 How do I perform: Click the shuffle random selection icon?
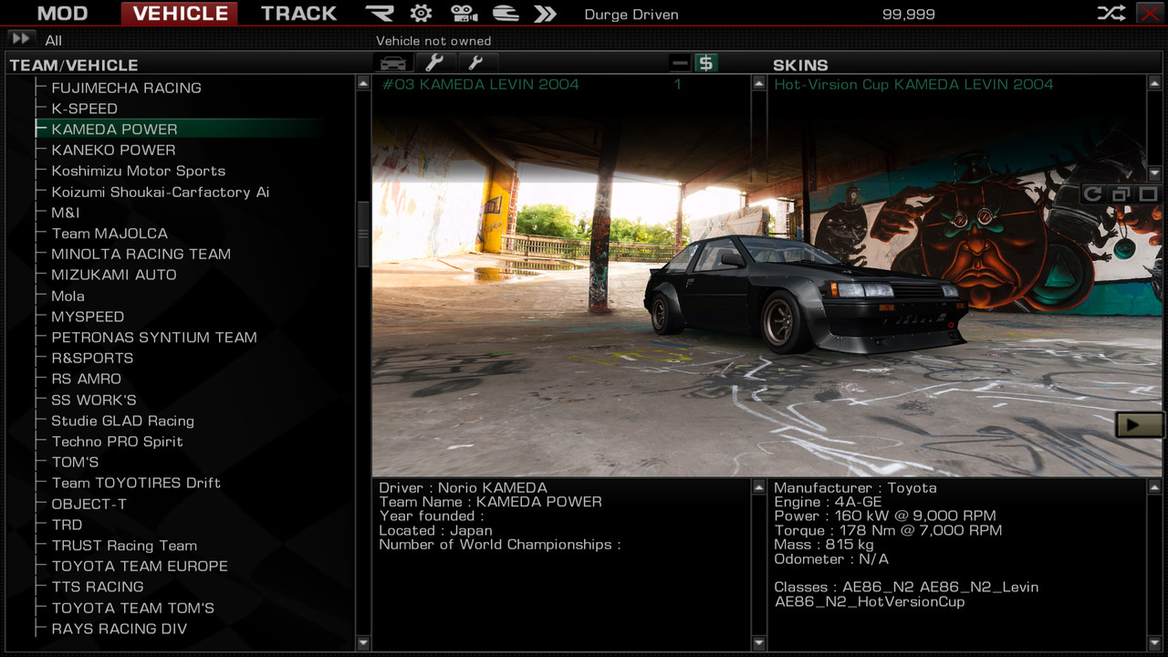click(x=1111, y=13)
